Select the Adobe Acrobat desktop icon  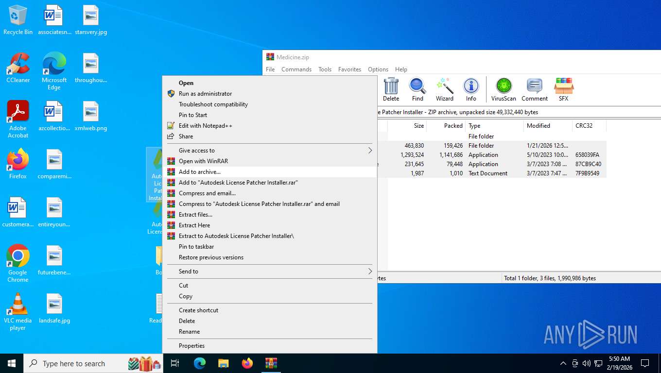(18, 119)
